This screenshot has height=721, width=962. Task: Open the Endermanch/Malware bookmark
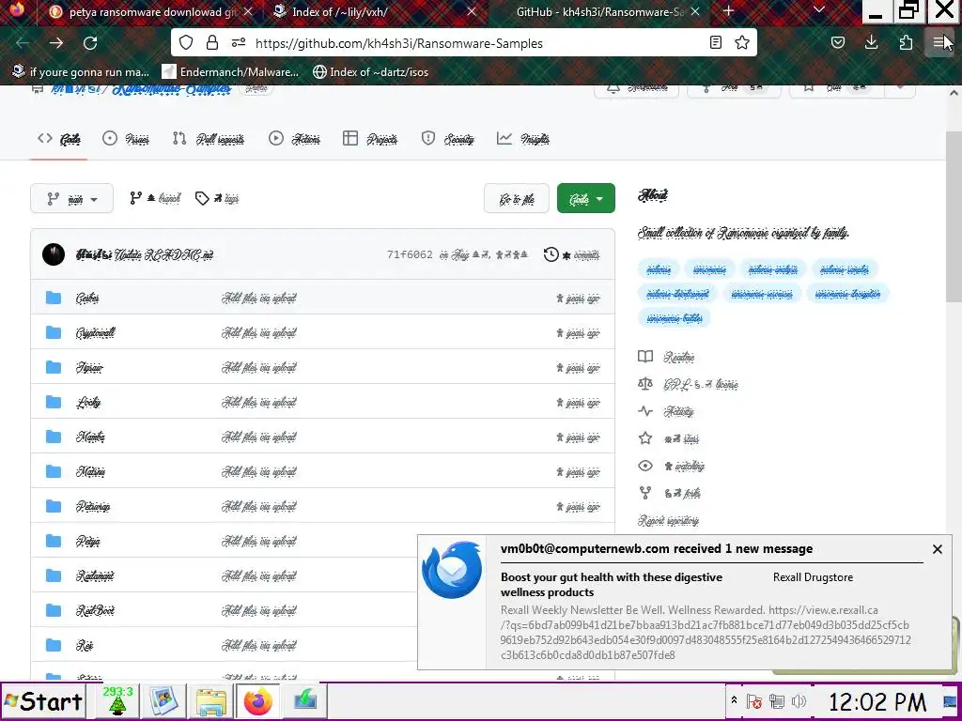click(231, 71)
